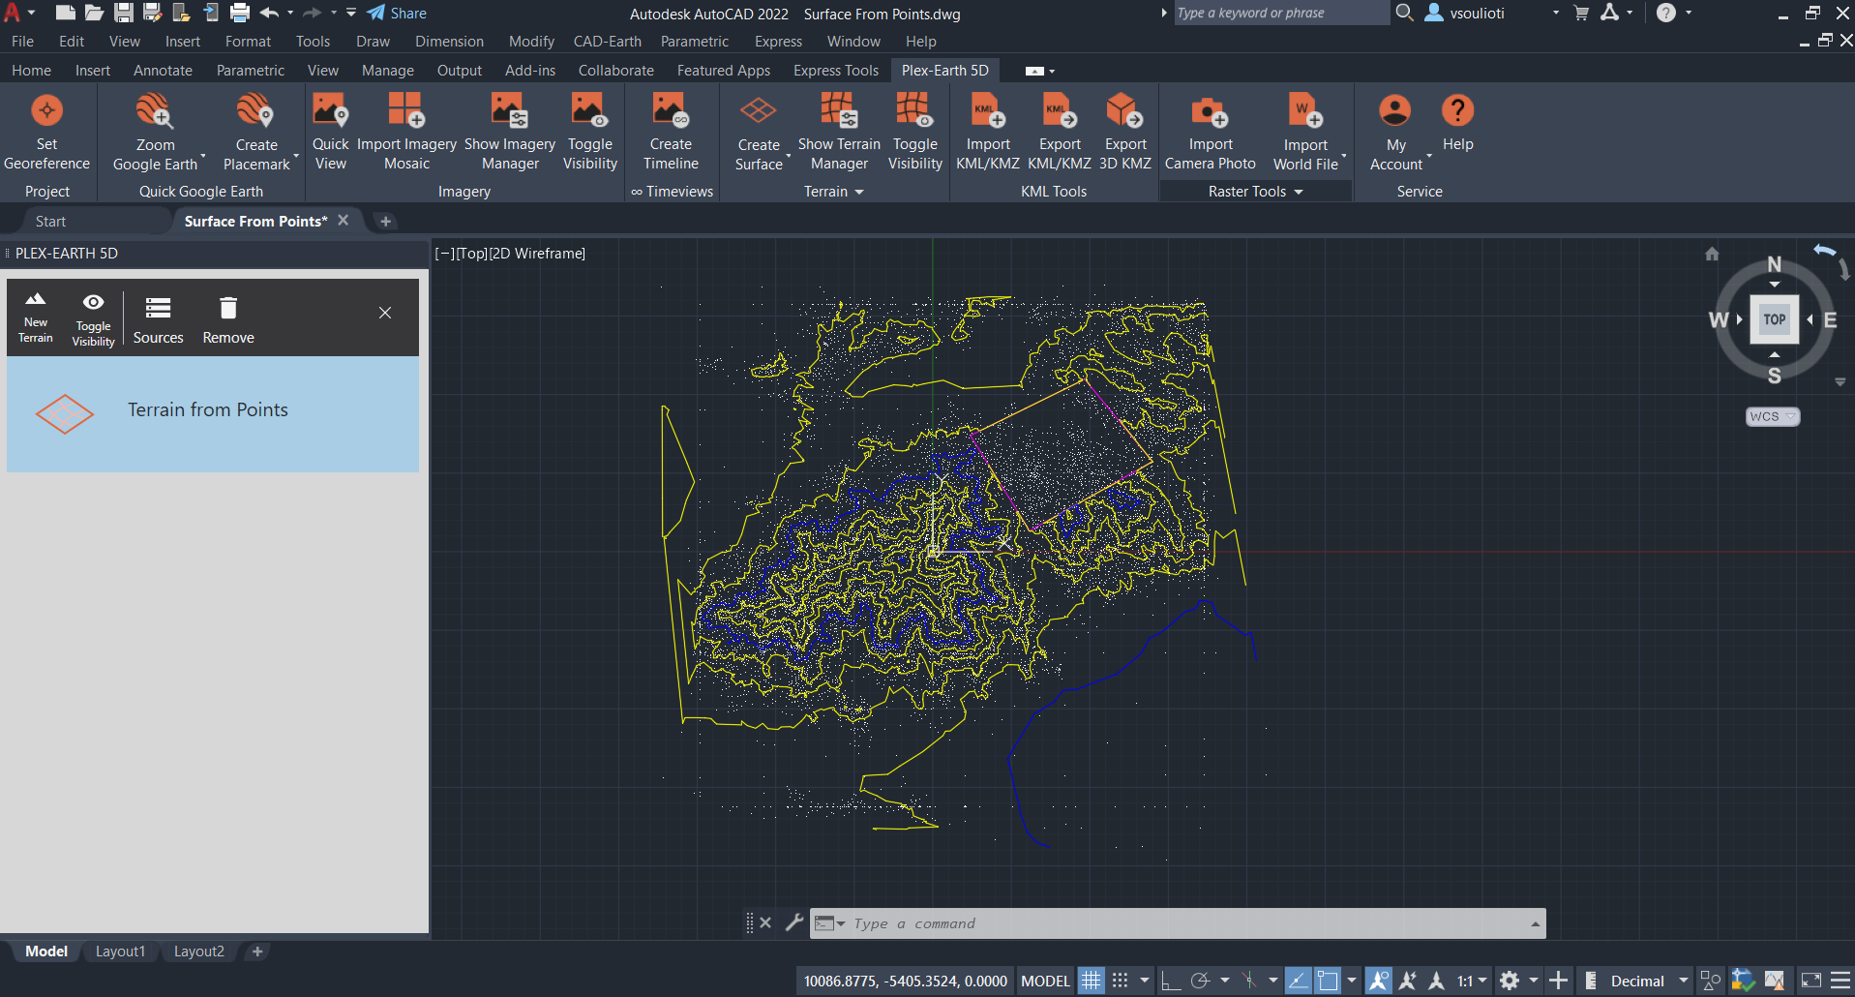This screenshot has height=997, width=1855.
Task: Click Import Imagery Mosaic
Action: click(406, 133)
